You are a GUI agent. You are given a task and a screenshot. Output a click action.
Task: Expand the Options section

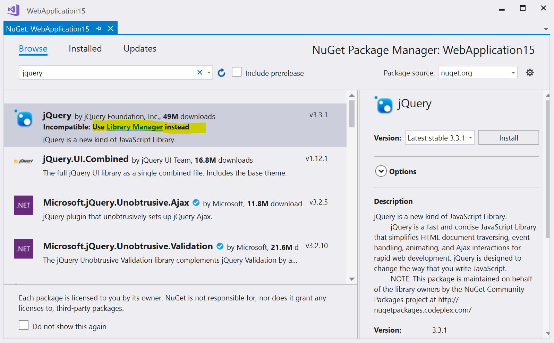point(381,171)
